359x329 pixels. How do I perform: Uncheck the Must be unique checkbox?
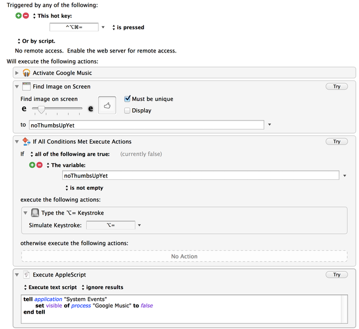[128, 99]
